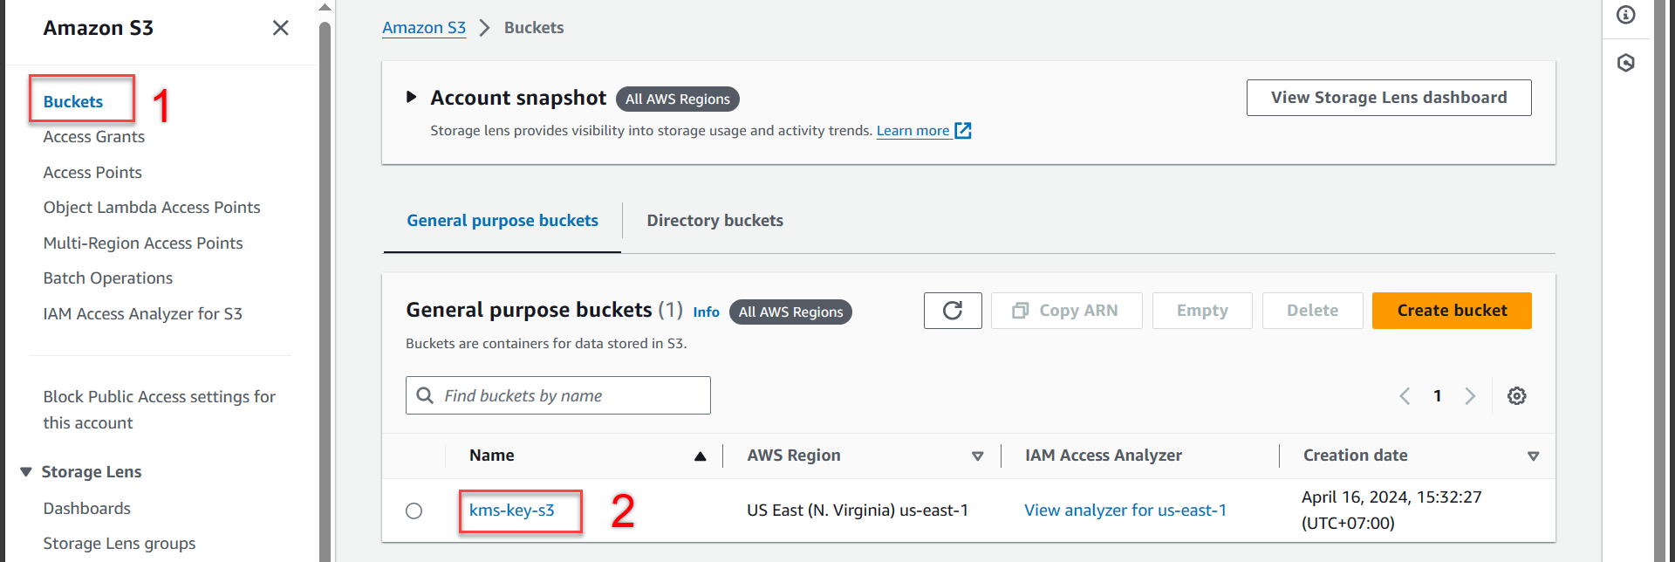This screenshot has width=1675, height=562.
Task: Open Access Points in the sidebar
Action: (x=92, y=173)
